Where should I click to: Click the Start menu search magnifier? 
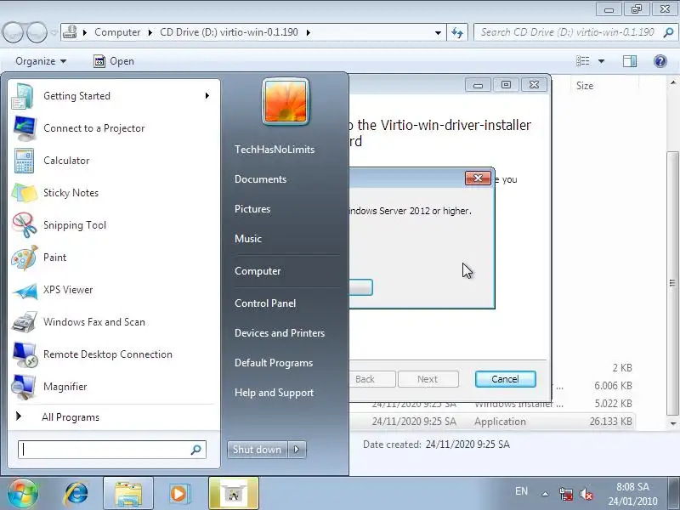tap(196, 450)
